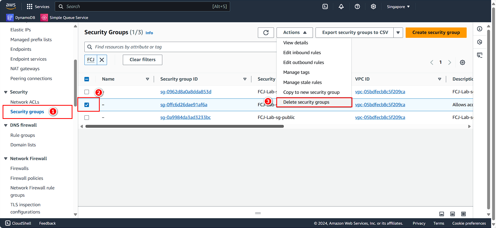
Task: Refresh the security groups list
Action: pos(266,32)
